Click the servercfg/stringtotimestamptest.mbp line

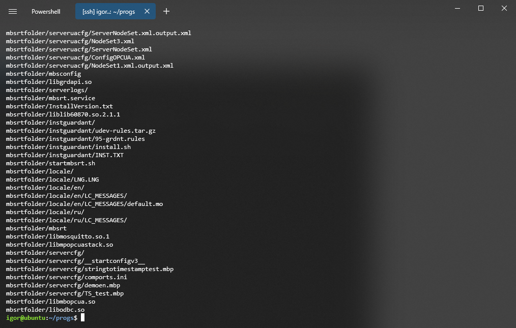click(90, 269)
